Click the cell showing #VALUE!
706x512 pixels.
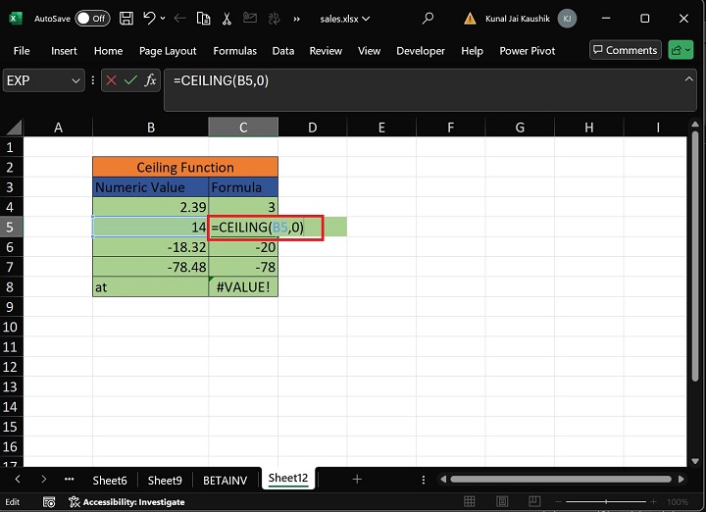click(x=243, y=286)
